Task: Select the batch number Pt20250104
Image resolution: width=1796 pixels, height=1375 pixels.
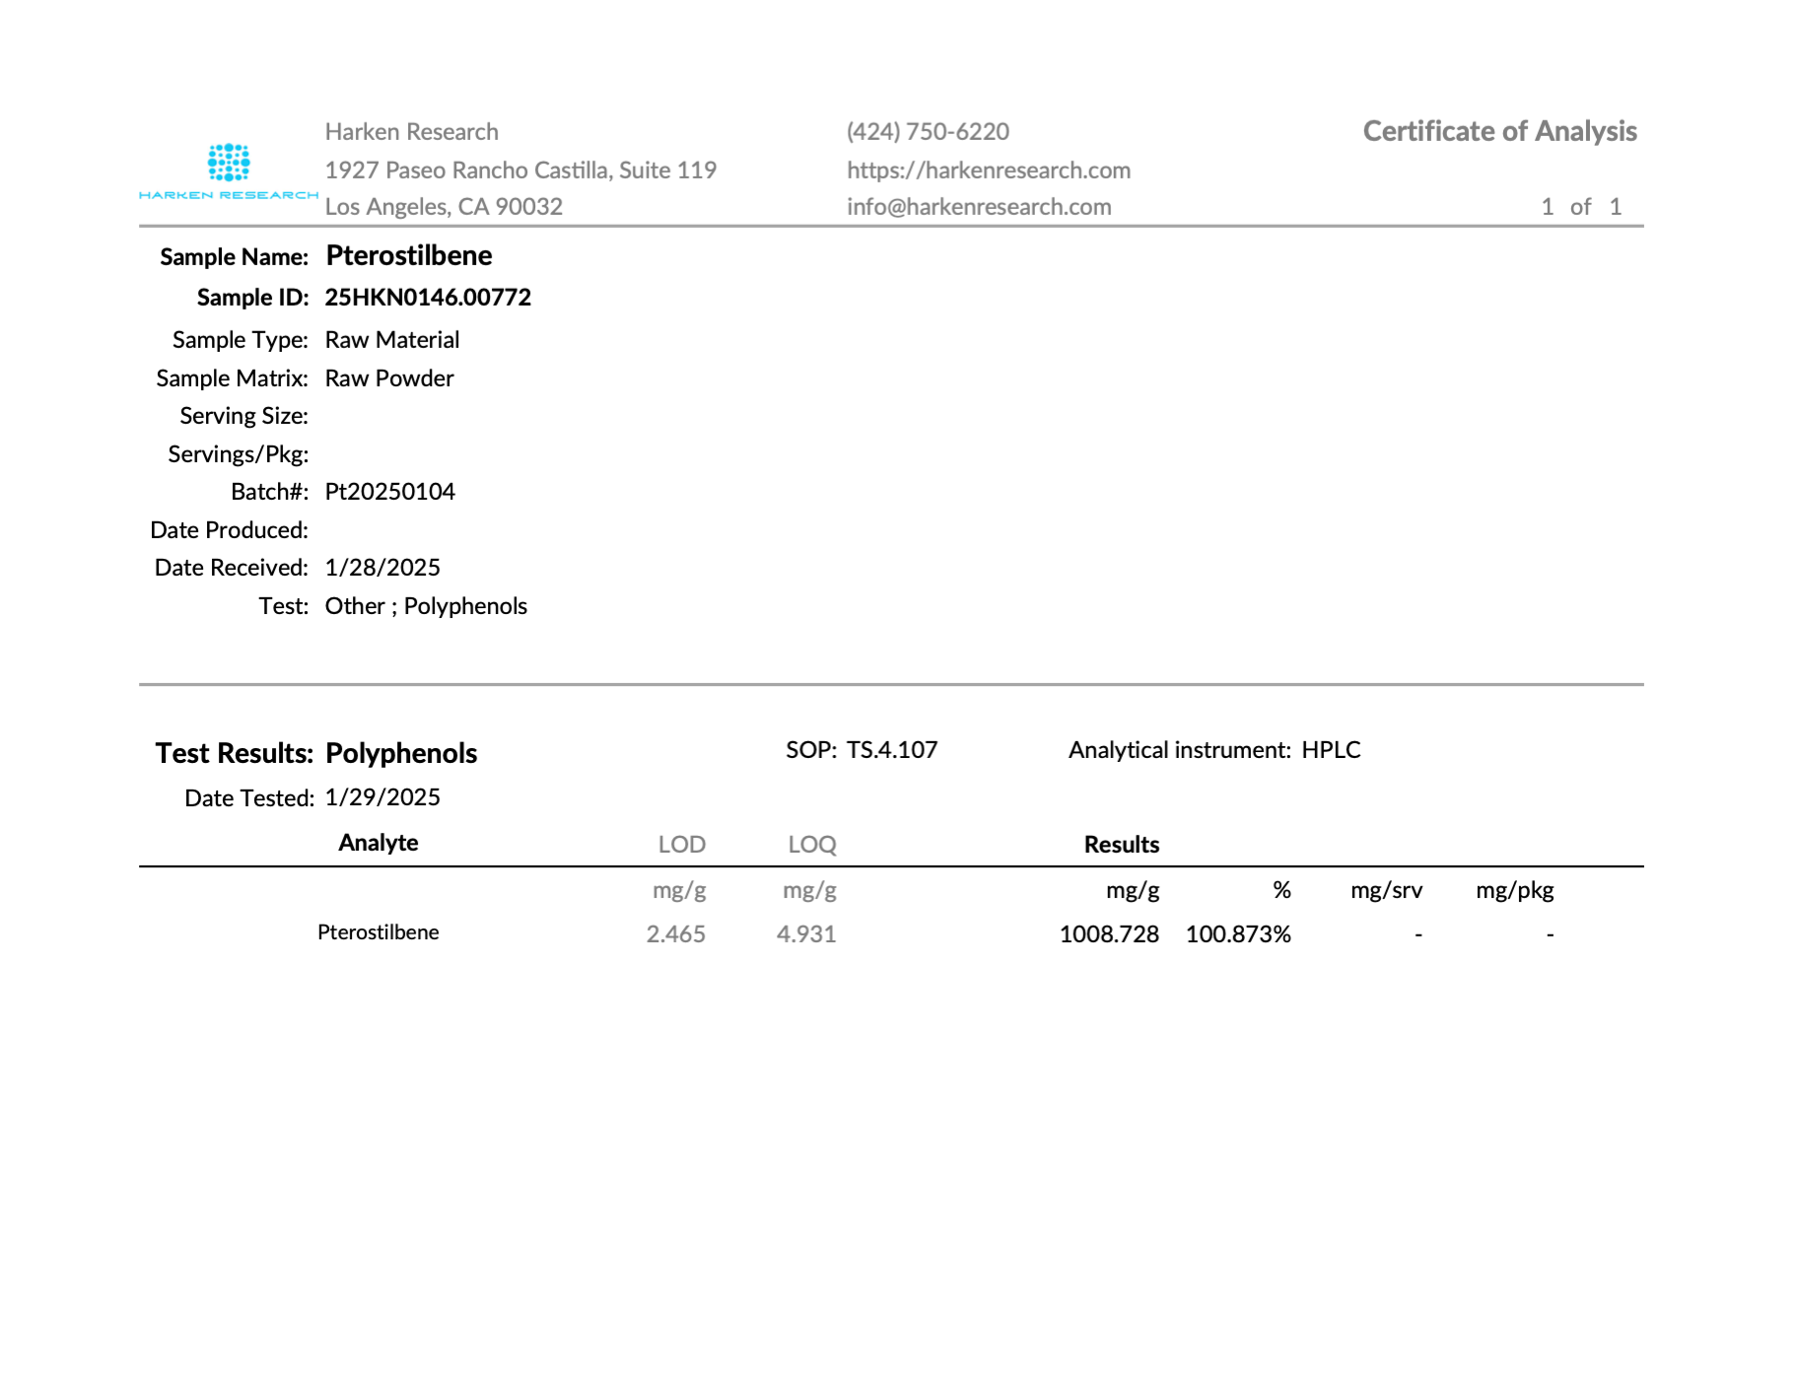Action: pyautogui.click(x=390, y=492)
